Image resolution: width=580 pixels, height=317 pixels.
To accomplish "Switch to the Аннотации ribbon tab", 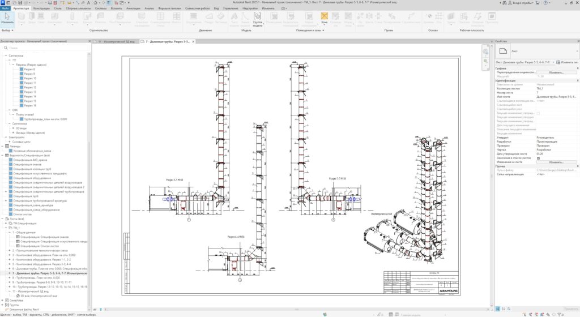I will click(133, 8).
